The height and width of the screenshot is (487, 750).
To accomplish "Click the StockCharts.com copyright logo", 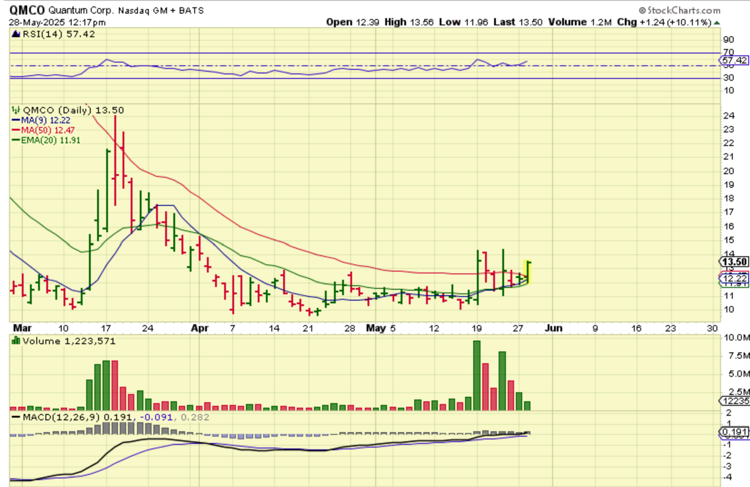I will [679, 10].
